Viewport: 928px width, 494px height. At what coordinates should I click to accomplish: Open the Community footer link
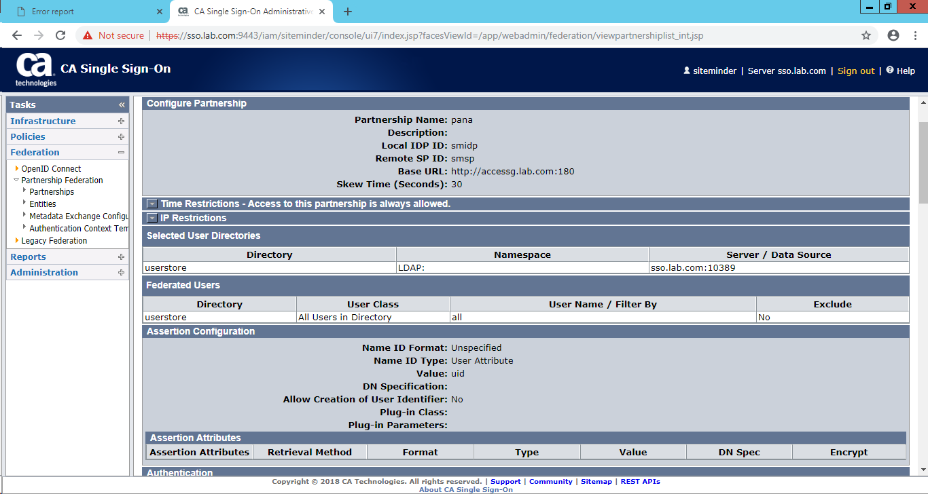551,481
